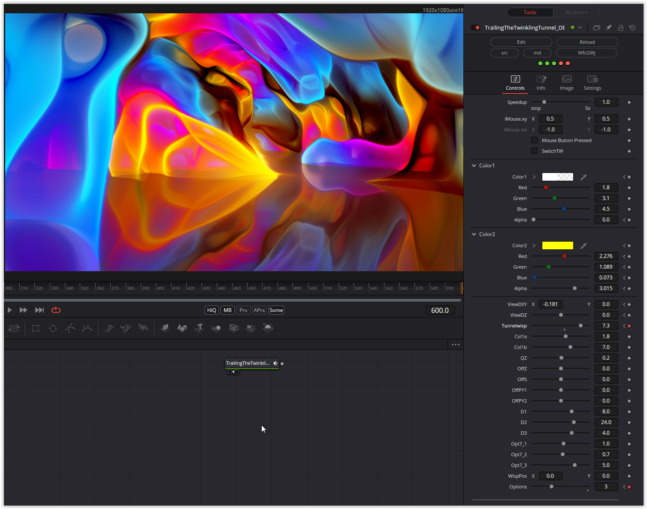Image resolution: width=647 pixels, height=509 pixels.
Task: Add a Text 3D tool
Action: click(199, 328)
